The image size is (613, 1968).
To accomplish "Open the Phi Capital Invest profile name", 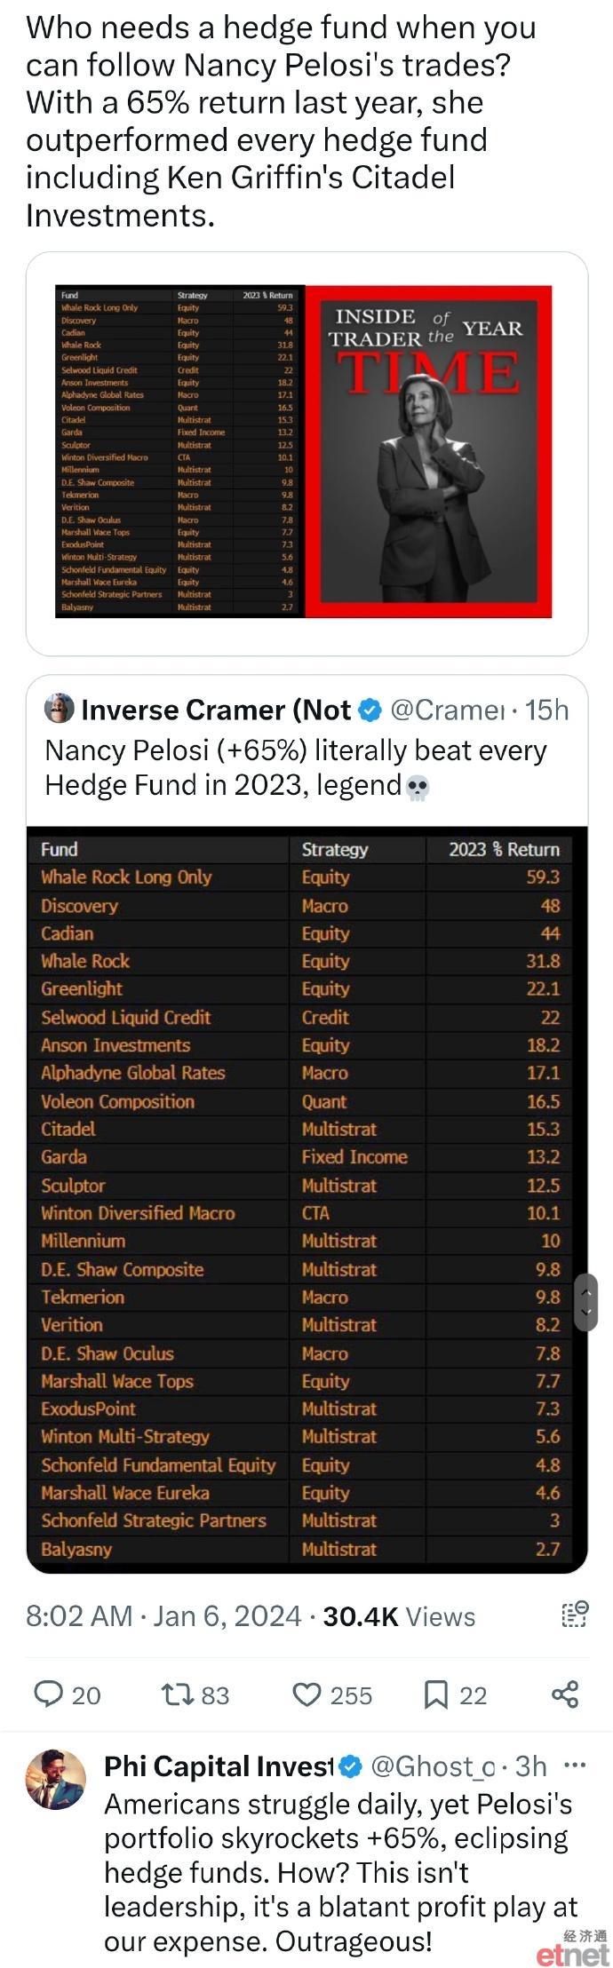I will click(219, 1766).
